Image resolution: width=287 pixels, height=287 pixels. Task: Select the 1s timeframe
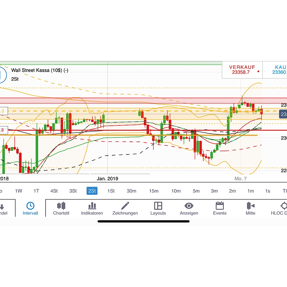(267, 191)
